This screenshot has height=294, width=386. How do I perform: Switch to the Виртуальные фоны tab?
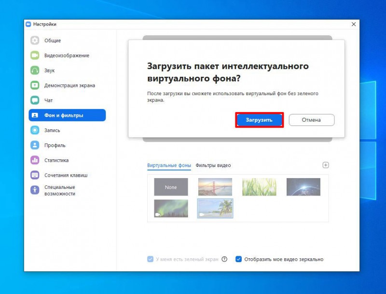coord(169,165)
